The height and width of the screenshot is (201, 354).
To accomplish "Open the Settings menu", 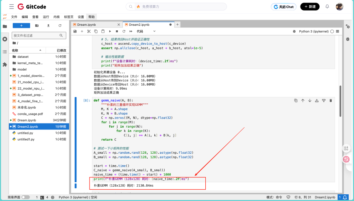I will coord(81,17).
